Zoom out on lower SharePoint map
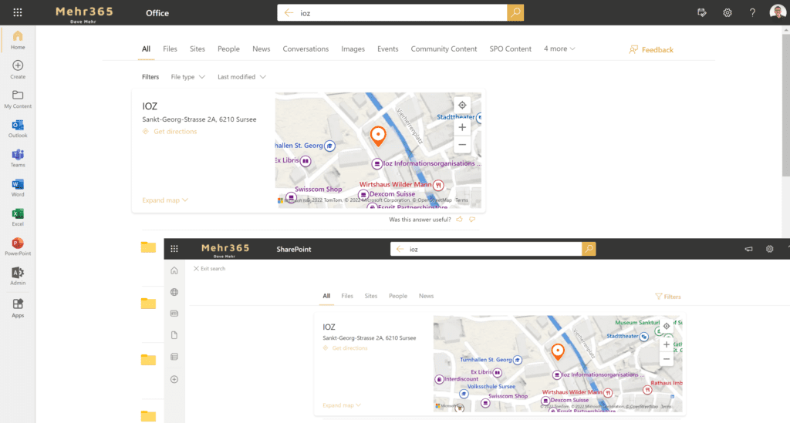 [x=666, y=358]
